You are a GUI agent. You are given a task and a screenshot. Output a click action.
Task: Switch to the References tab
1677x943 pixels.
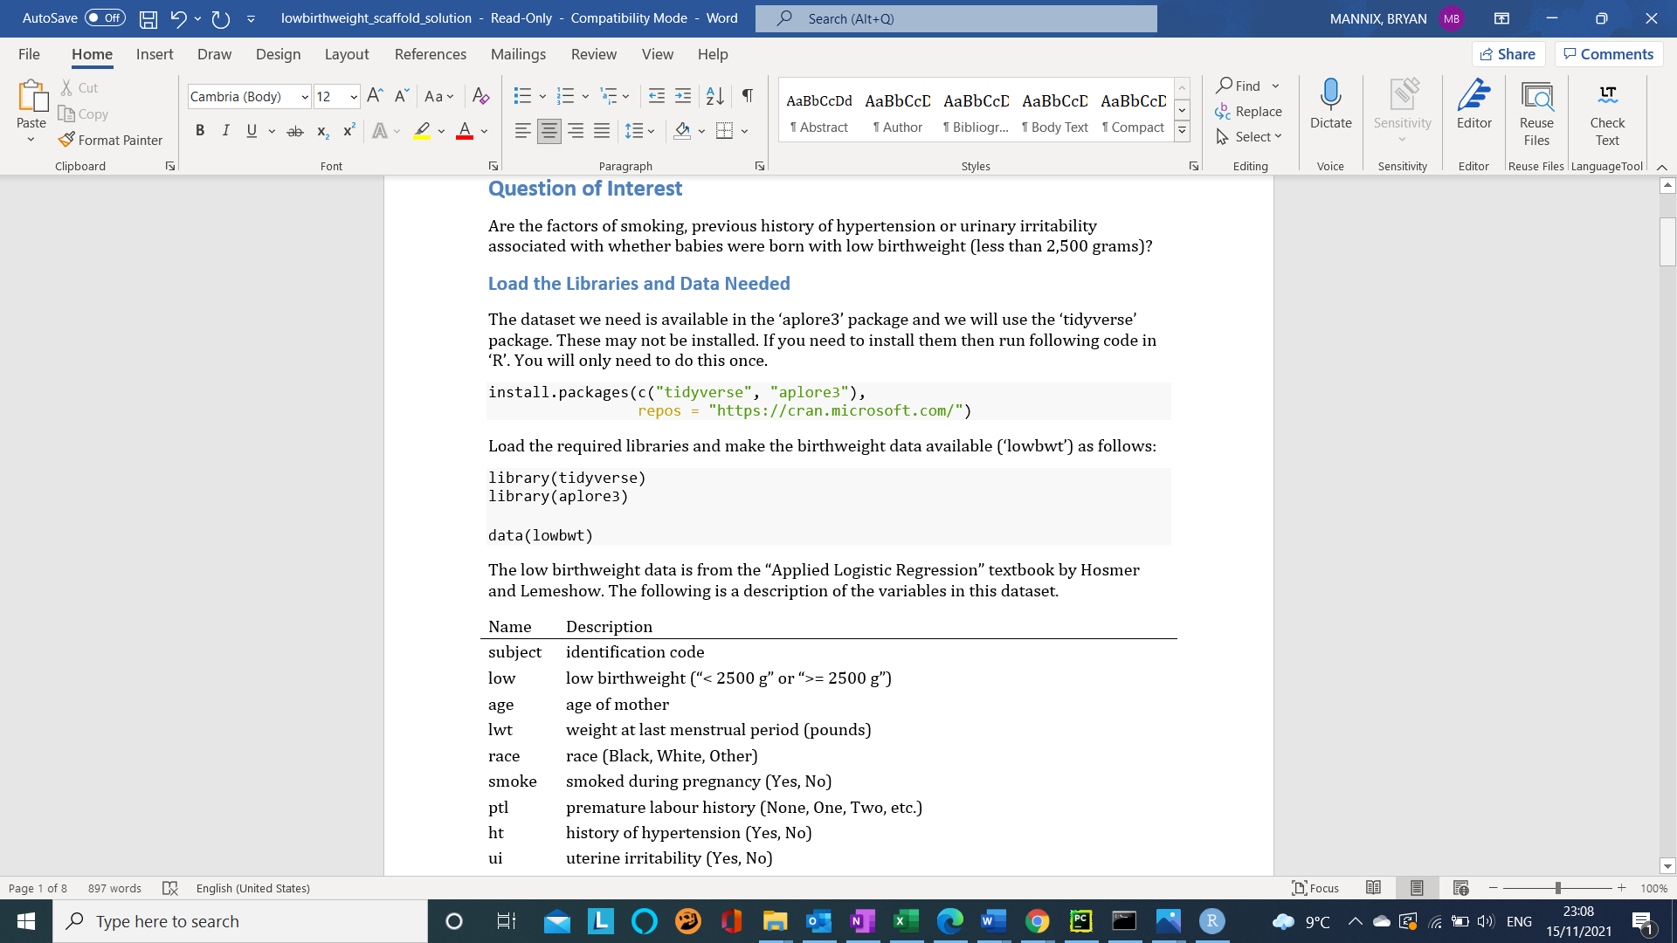431,54
